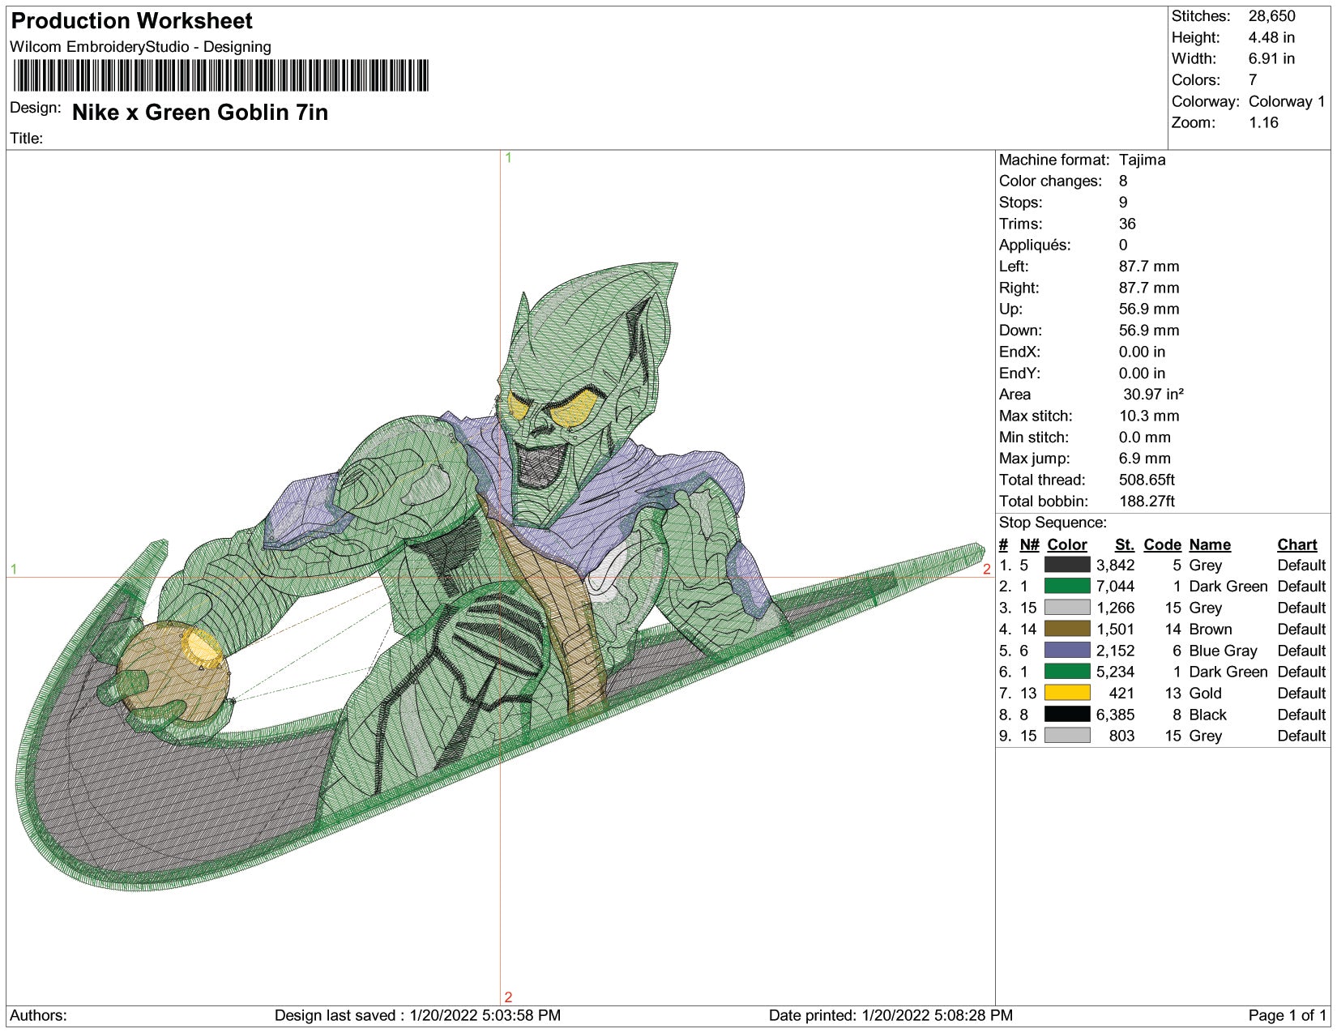Click the Height value 4.48 in
This screenshot has width=1337, height=1033.
pyautogui.click(x=1271, y=37)
